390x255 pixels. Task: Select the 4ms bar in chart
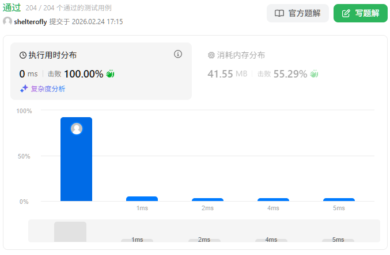[273, 199]
